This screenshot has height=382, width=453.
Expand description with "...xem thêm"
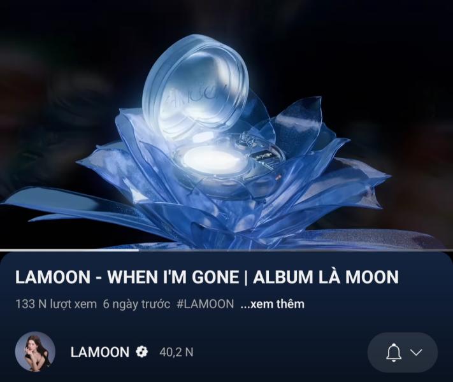273,304
